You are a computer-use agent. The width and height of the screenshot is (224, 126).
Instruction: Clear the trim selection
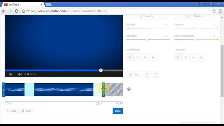[26, 111]
